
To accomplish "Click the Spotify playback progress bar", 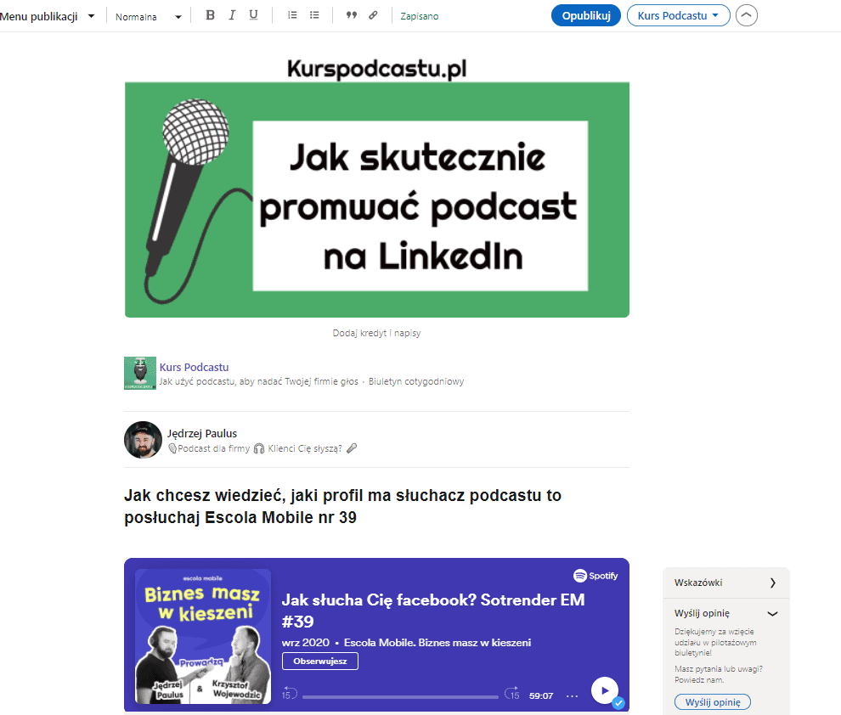I will [x=399, y=696].
